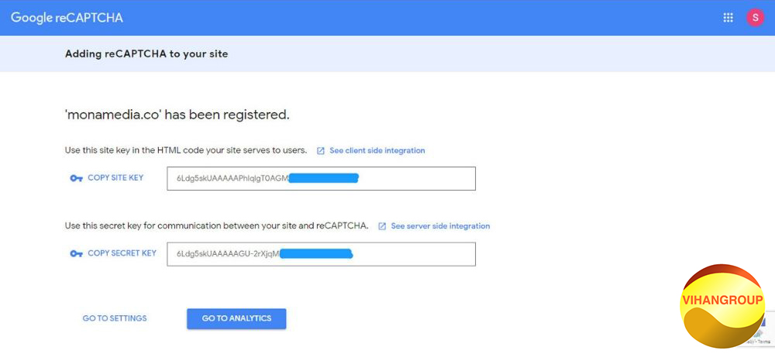Select the secret key text field
Screen dimensions: 775x354
[321, 254]
